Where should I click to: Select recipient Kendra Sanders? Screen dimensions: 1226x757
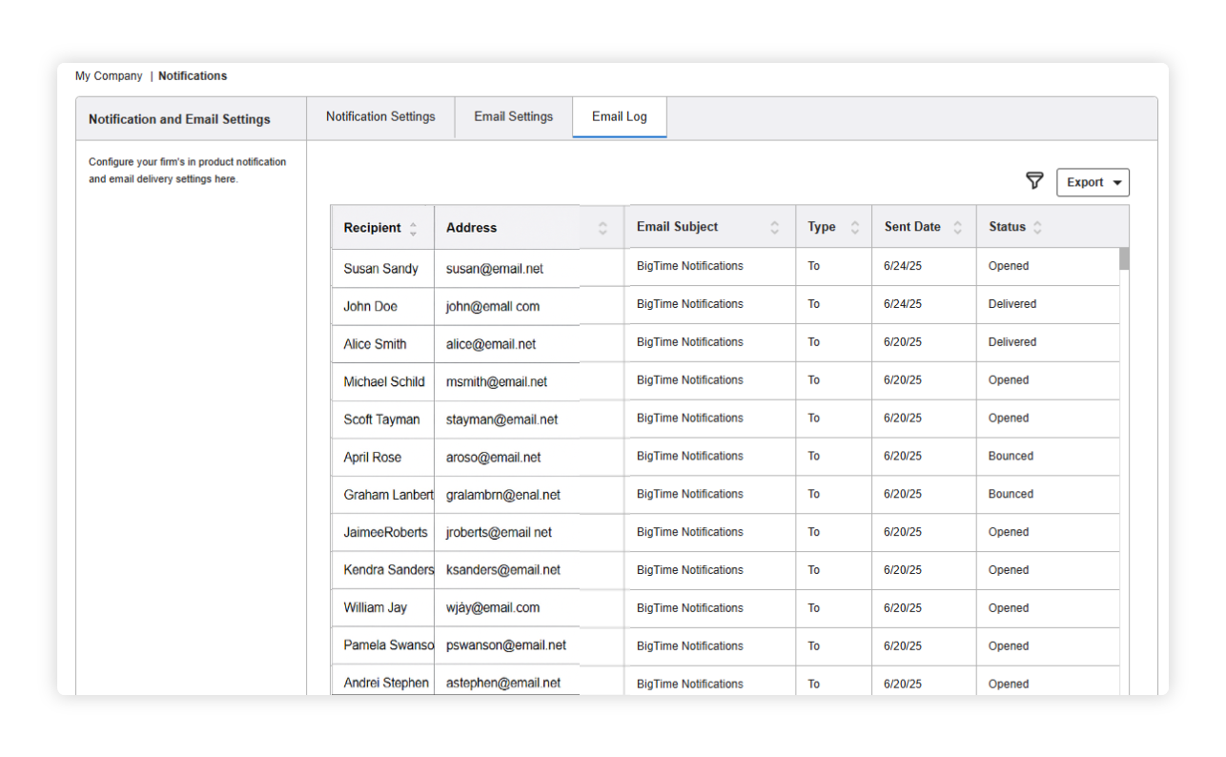pos(388,570)
